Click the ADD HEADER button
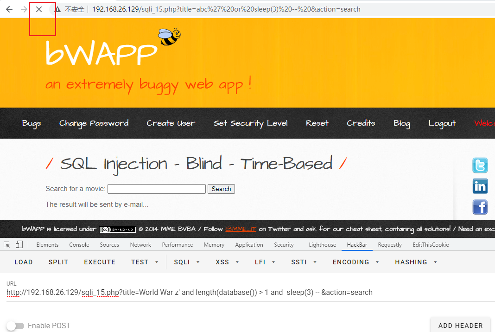The height and width of the screenshot is (332, 495). tap(460, 326)
